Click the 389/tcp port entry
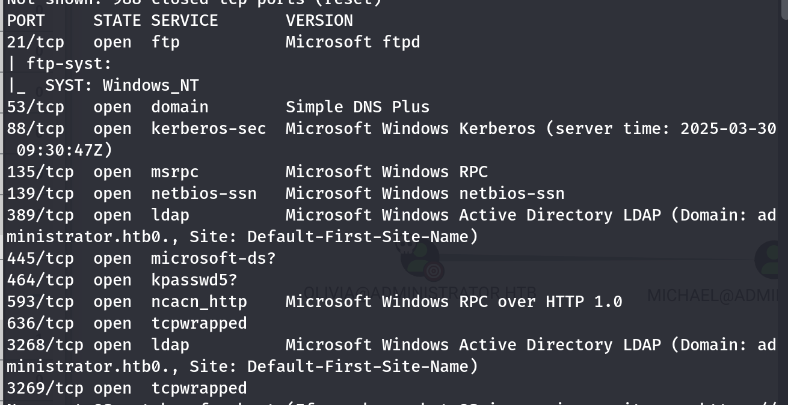 click(40, 215)
